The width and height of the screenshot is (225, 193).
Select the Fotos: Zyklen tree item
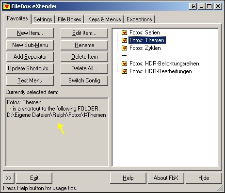[x=145, y=48]
